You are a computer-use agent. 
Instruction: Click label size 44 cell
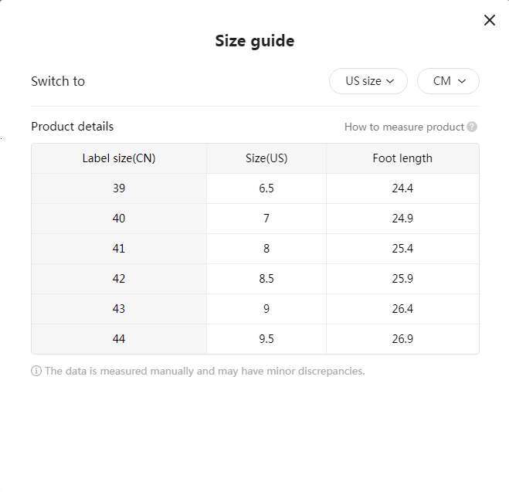(119, 339)
